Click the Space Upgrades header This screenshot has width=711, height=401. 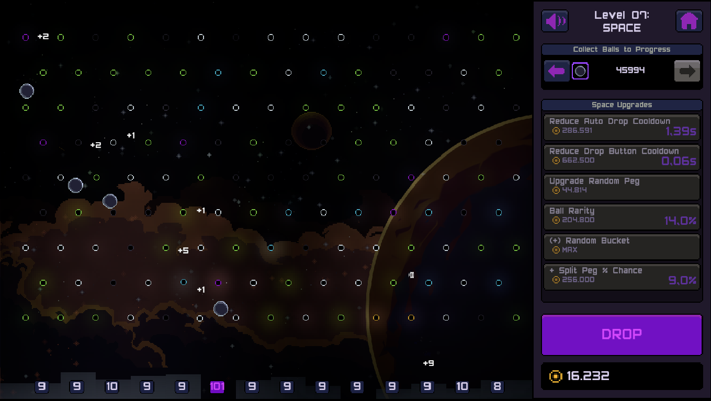(x=622, y=105)
